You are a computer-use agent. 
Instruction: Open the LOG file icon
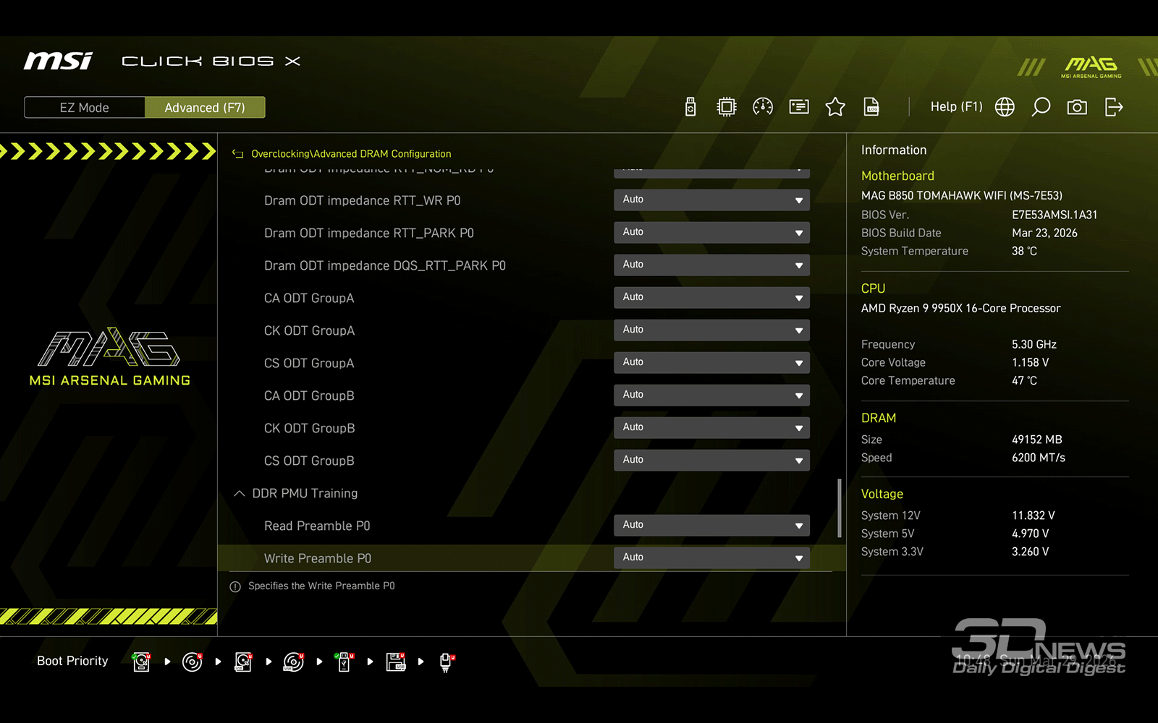pyautogui.click(x=871, y=107)
